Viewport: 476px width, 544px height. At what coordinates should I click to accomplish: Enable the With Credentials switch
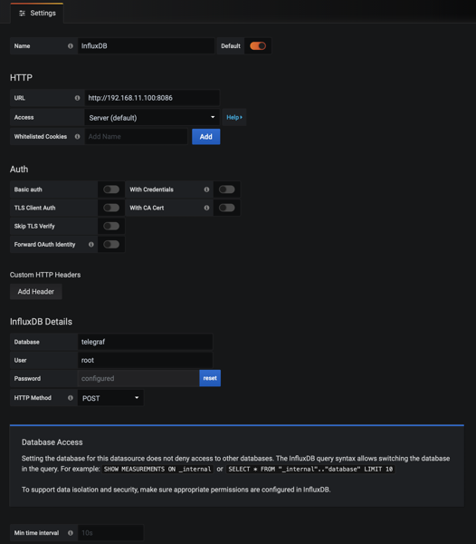(227, 189)
